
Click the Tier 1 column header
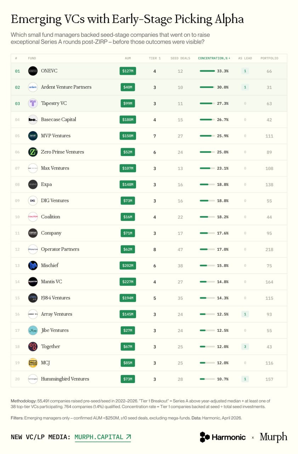tap(154, 58)
